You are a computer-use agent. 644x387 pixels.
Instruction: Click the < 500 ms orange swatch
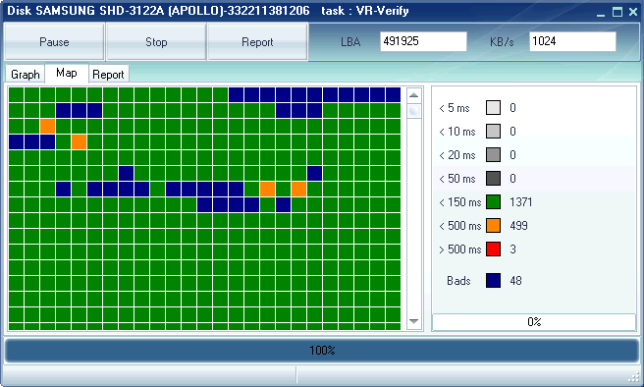click(x=493, y=226)
